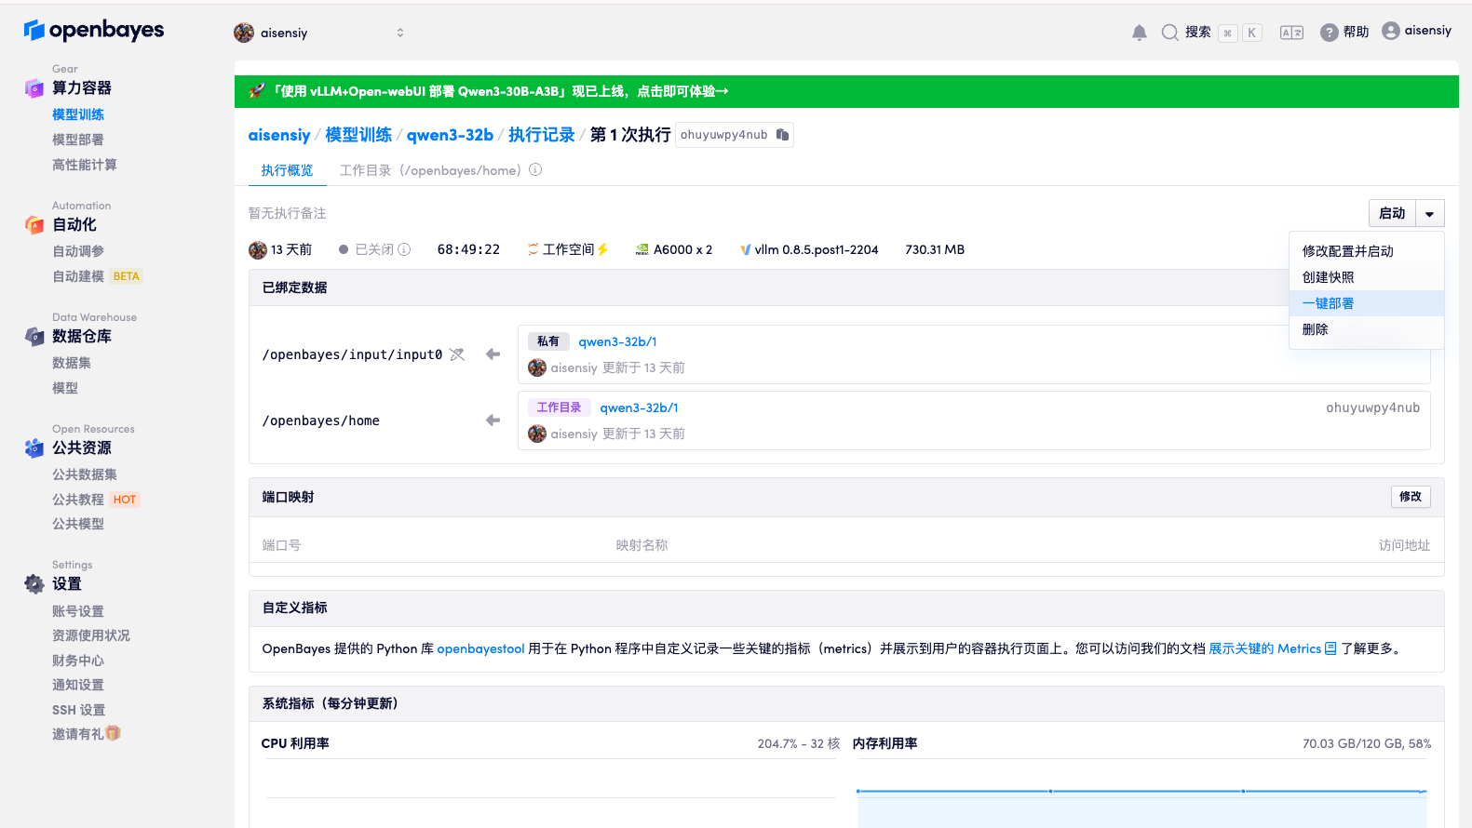Choose create snapshot from the menu
Screen dimensions: 1472x828
(x=1328, y=277)
